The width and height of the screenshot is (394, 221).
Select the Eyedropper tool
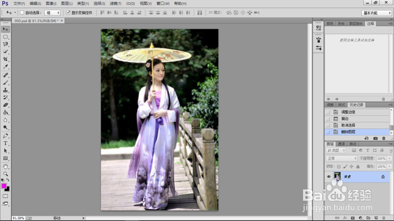[x=5, y=67]
